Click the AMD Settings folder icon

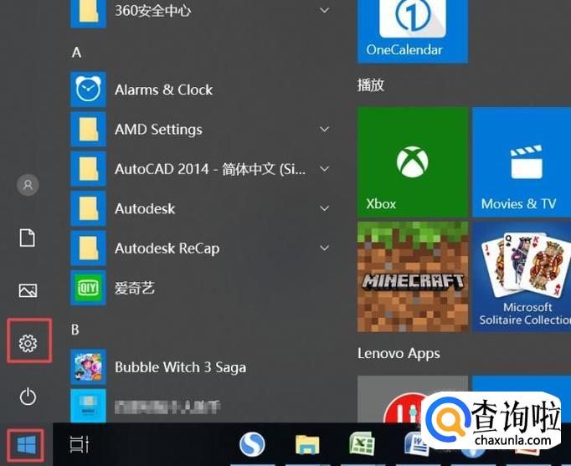[x=88, y=129]
